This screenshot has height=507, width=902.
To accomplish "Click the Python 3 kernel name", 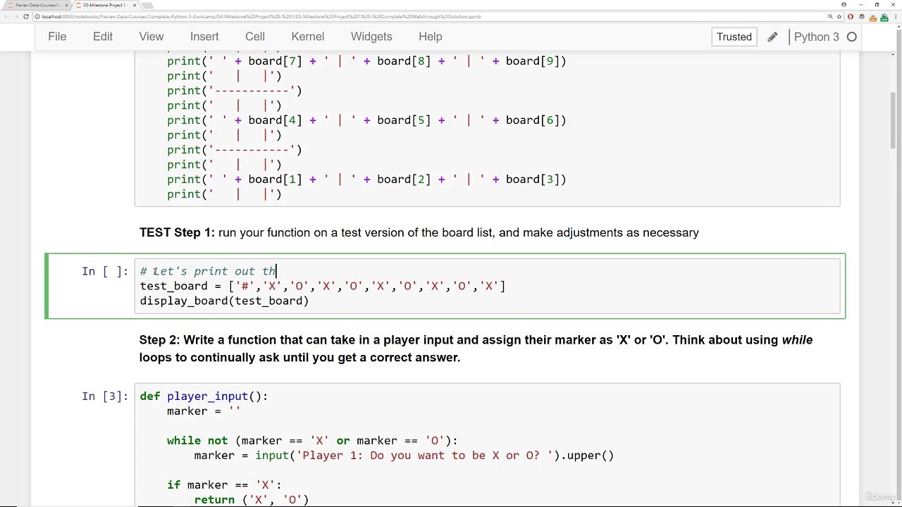I will pyautogui.click(x=816, y=37).
